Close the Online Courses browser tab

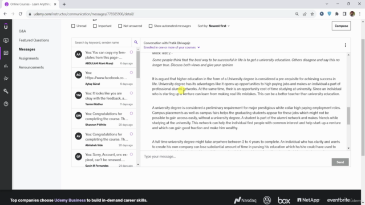(55, 4)
